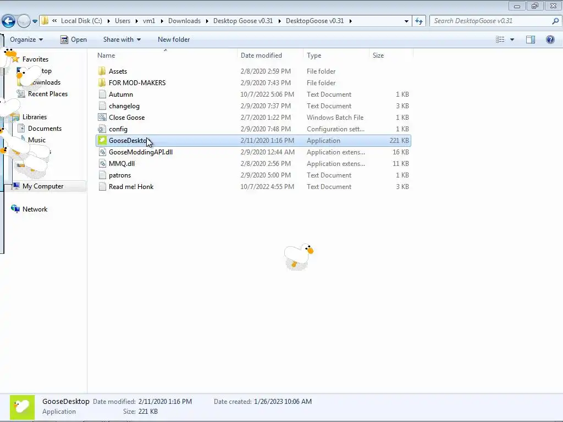Select the Assets folder icon
Viewport: 563px width, 422px height.
[x=102, y=71]
